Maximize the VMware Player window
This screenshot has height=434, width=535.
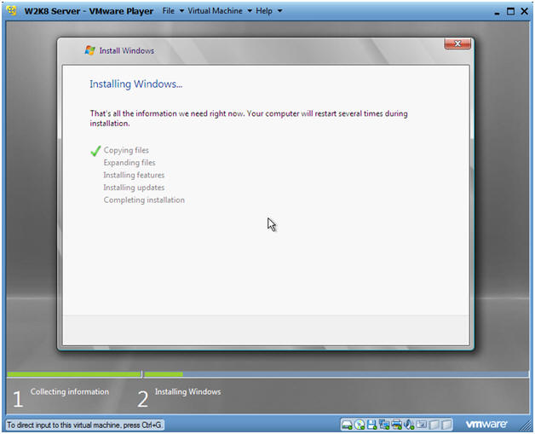pos(510,11)
